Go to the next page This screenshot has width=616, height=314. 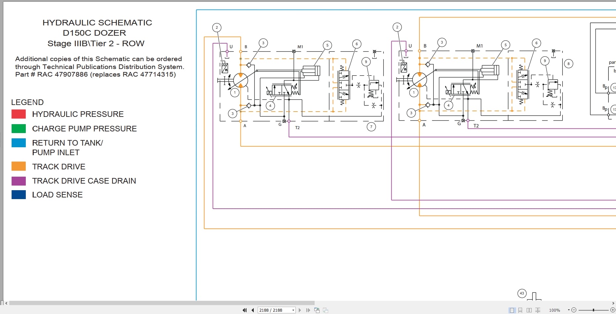[300, 310]
